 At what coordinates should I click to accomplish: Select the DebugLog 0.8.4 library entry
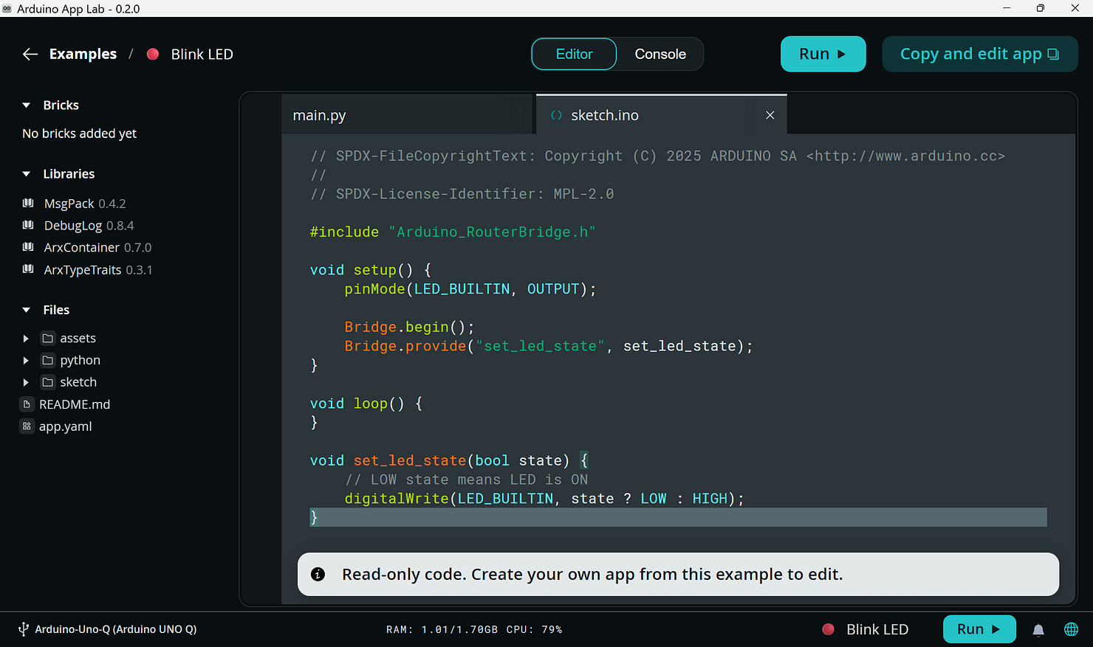(89, 226)
